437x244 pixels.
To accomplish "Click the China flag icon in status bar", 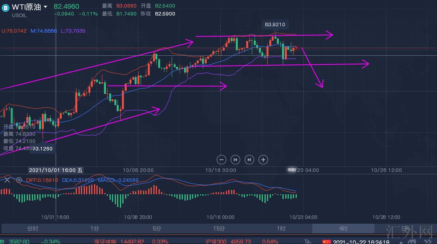I will coord(326,241).
